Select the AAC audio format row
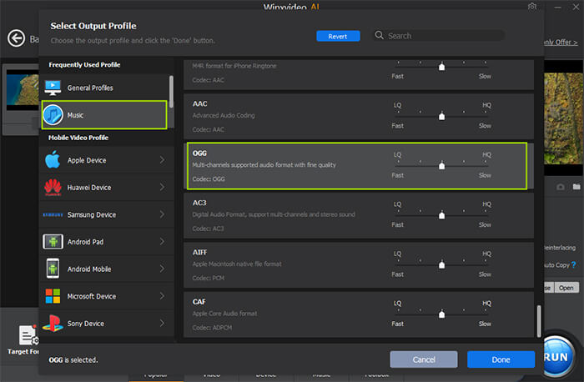This screenshot has width=584, height=382. pyautogui.click(x=359, y=116)
